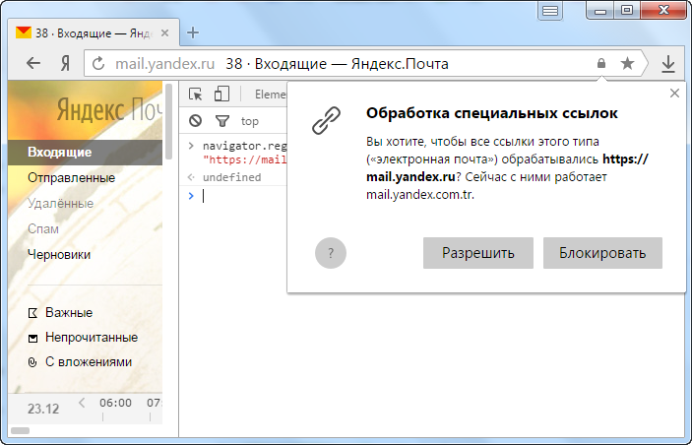Close the special links popup
This screenshot has height=445, width=692.
pos(674,94)
